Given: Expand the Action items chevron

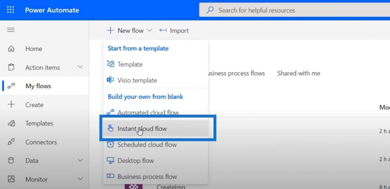Looking at the screenshot, I should [80, 67].
